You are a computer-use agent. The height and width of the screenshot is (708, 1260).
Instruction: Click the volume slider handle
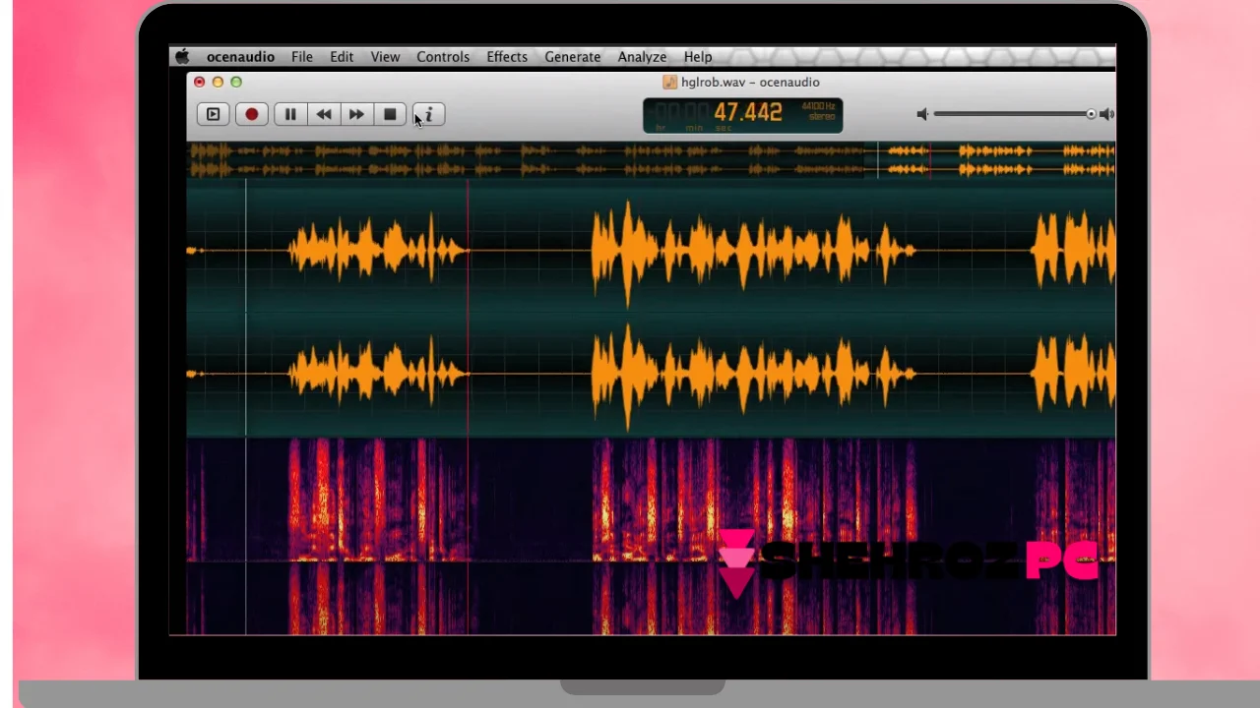pyautogui.click(x=1091, y=114)
